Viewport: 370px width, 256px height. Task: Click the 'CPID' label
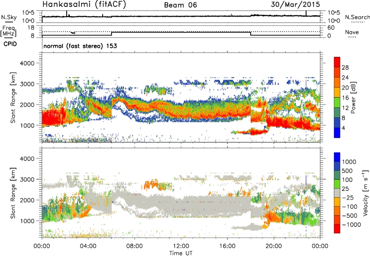[x=10, y=44]
